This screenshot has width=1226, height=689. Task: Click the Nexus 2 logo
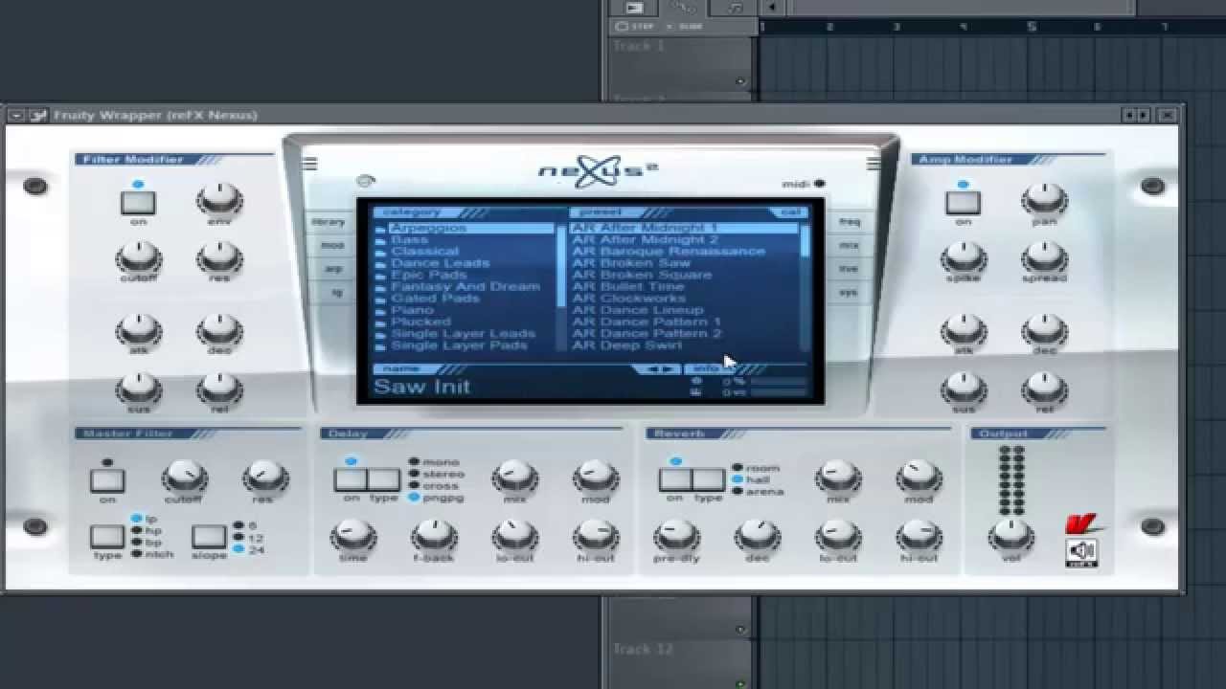point(597,172)
